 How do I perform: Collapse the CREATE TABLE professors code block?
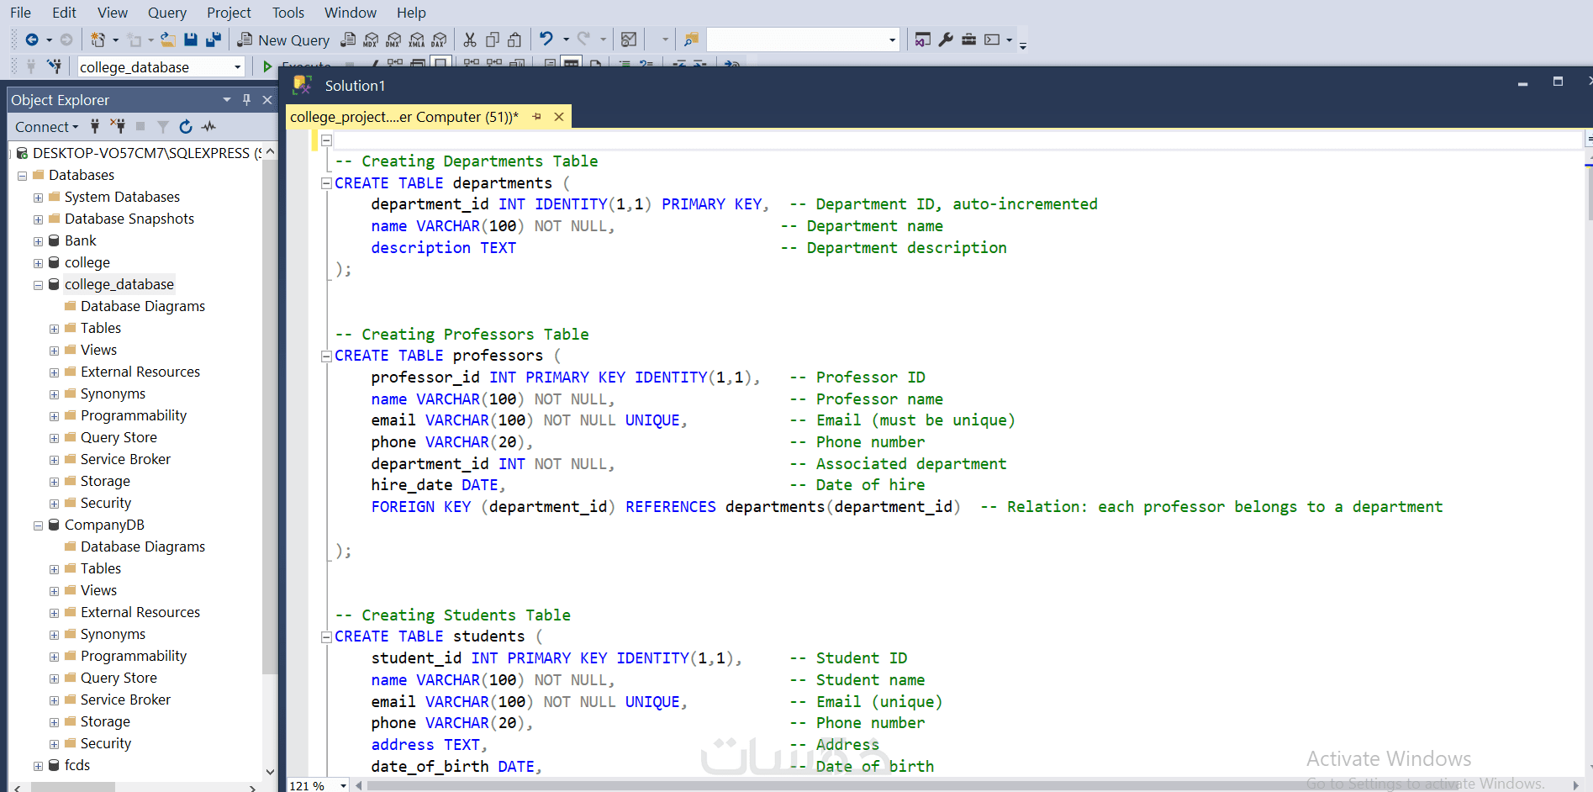coord(326,356)
